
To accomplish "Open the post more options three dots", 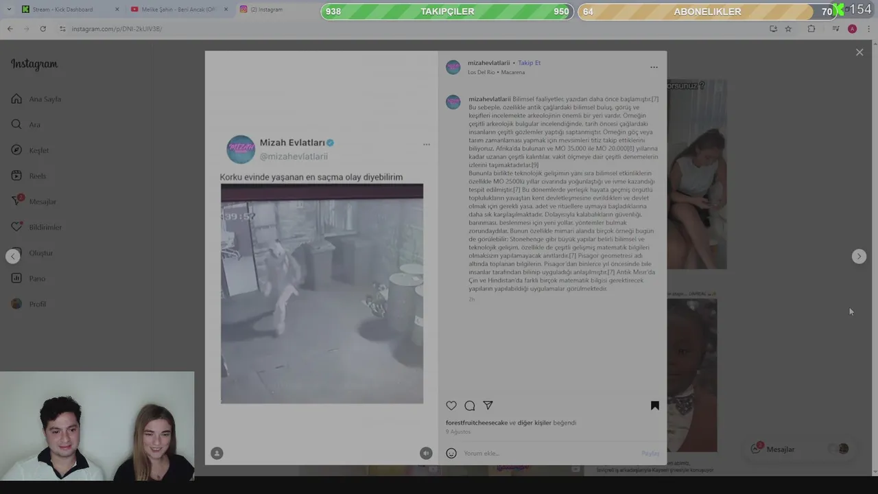I will coord(654,67).
